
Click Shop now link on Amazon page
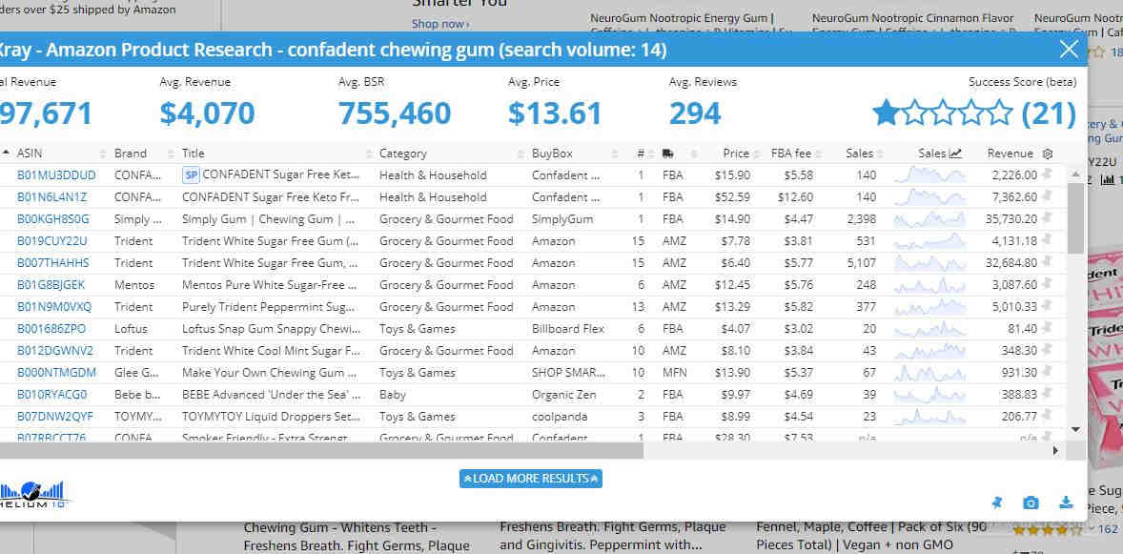[440, 25]
